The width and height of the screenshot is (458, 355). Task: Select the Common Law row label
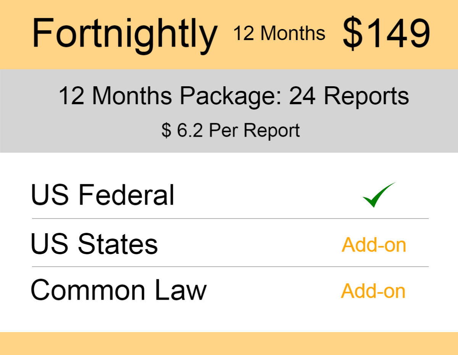118,291
